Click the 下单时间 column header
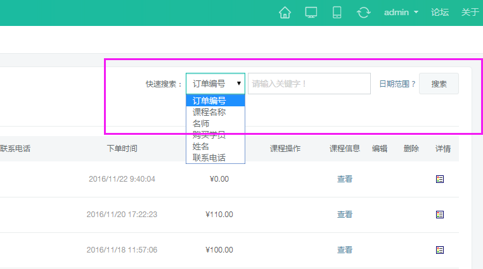This screenshot has height=269, width=483. (x=122, y=149)
